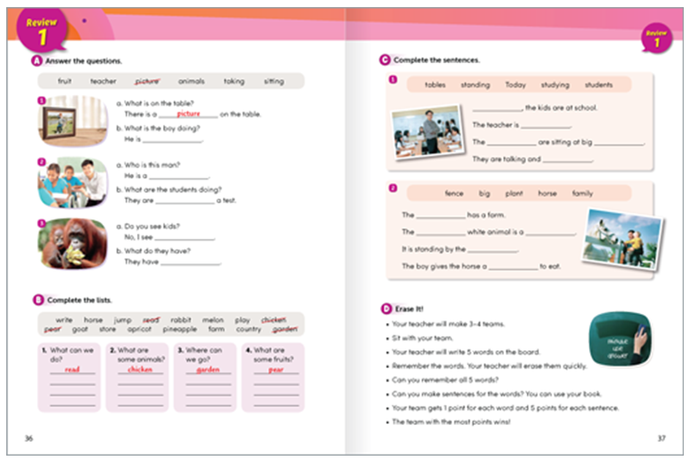The width and height of the screenshot is (690, 468).
Task: Click the word 'apricot' in section B word bank
Action: (x=140, y=329)
